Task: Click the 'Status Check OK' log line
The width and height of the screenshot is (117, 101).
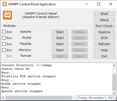Action: [x=15, y=69]
